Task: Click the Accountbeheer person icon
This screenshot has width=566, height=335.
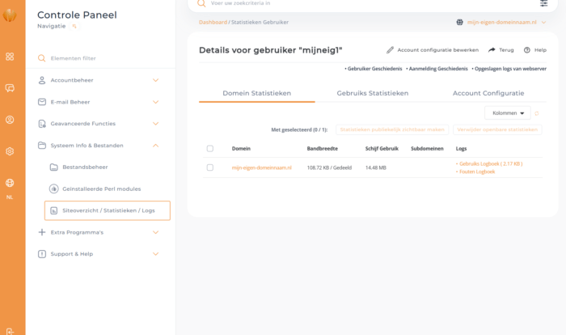Action: (42, 80)
